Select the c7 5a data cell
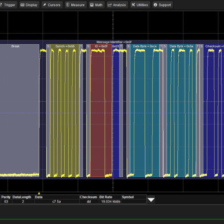224x224 pixels. pos(57,202)
